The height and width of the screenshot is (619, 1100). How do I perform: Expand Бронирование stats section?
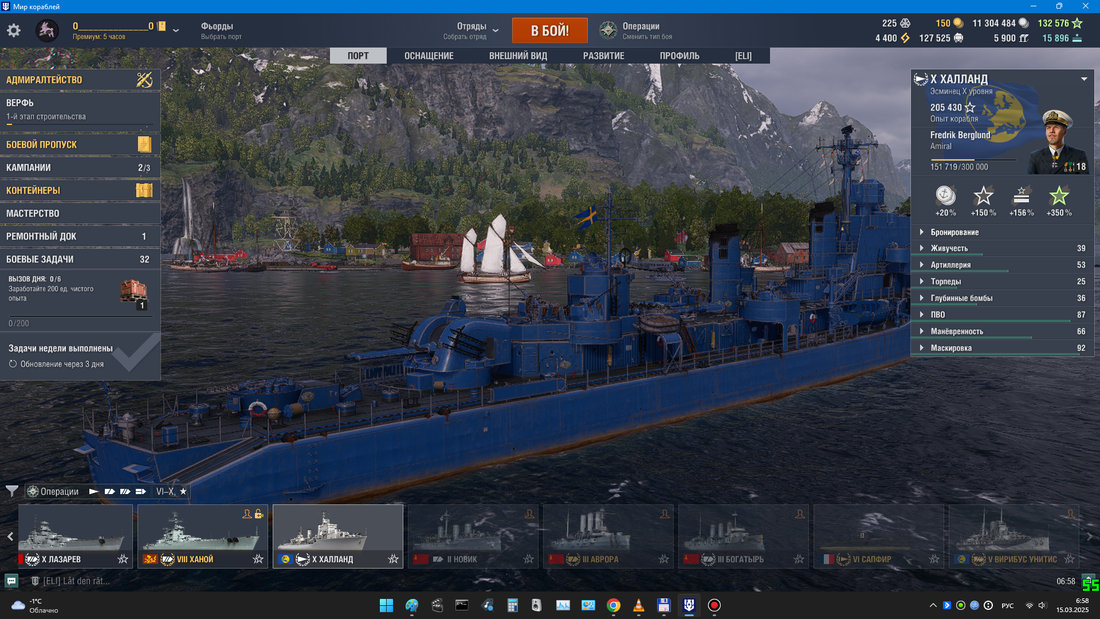pyautogui.click(x=1003, y=232)
